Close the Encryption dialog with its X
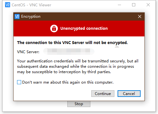Image resolution: width=158 pixels, height=114 pixels. coord(140,16)
